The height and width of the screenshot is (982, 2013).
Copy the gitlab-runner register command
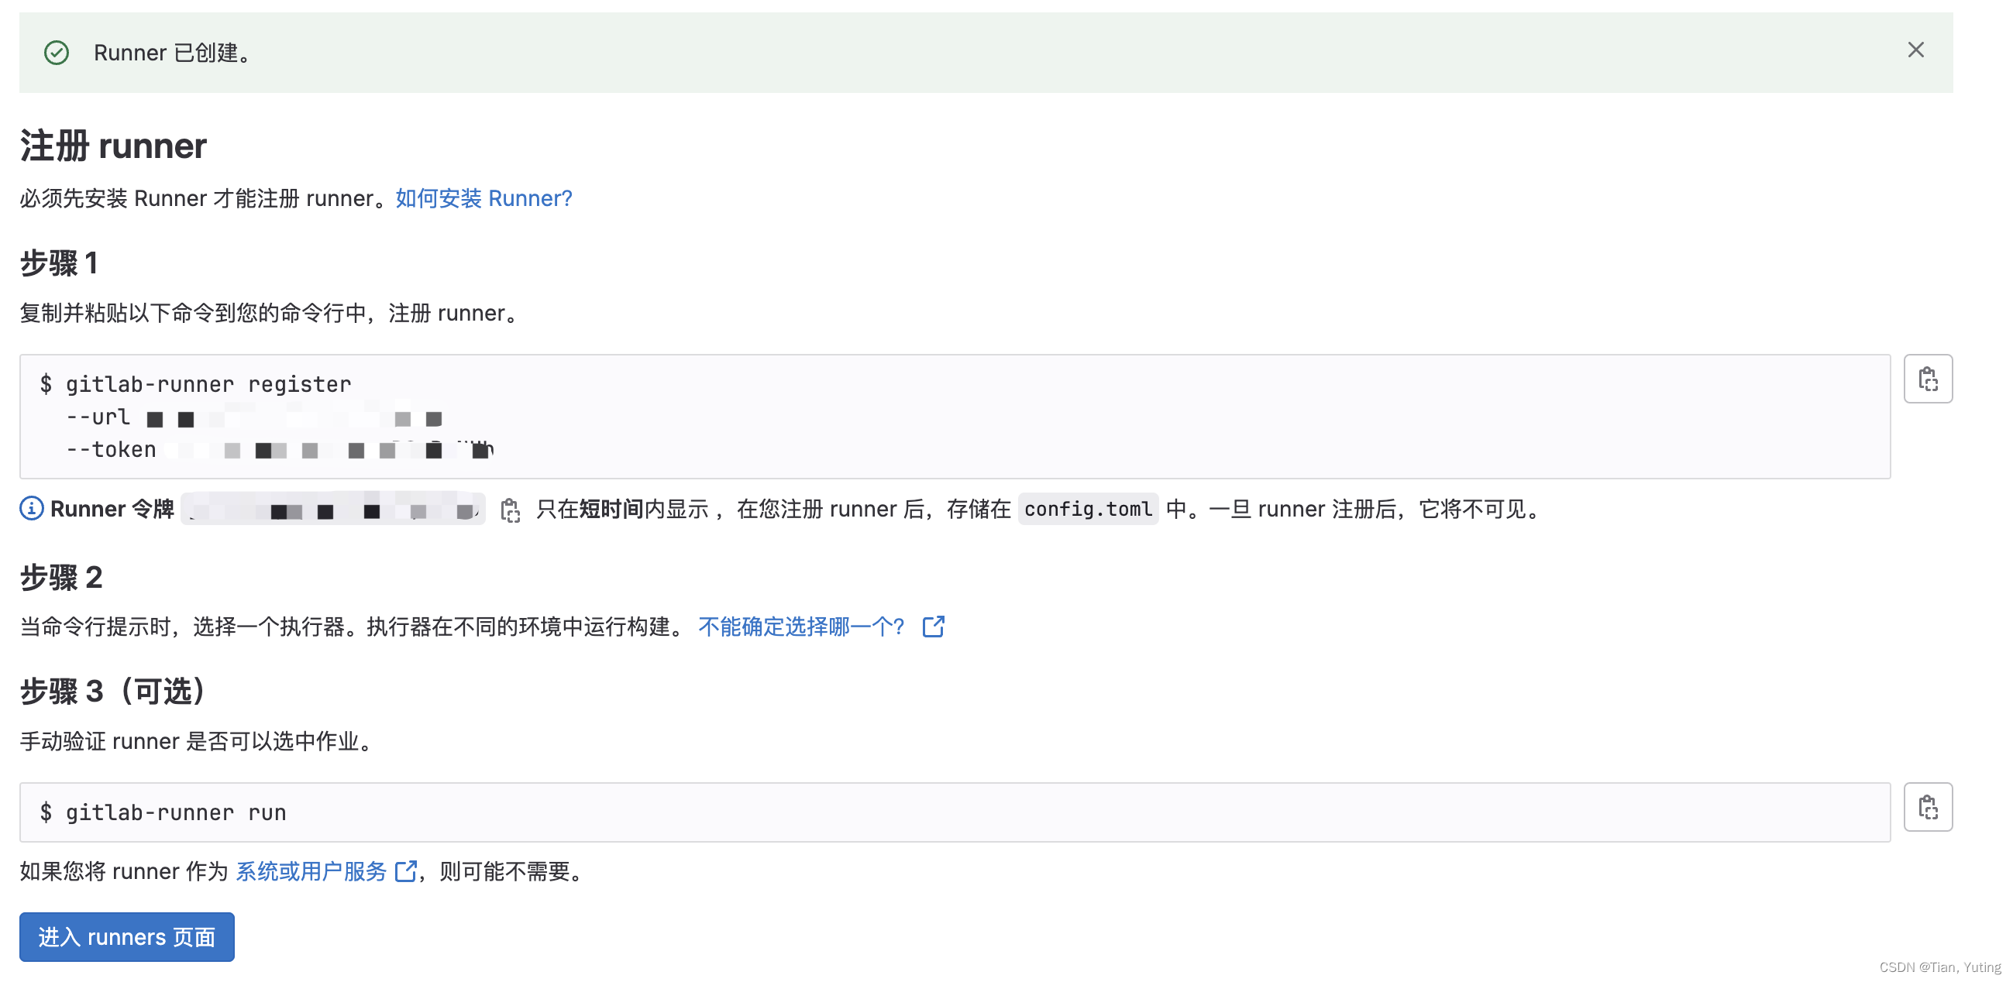[1927, 379]
